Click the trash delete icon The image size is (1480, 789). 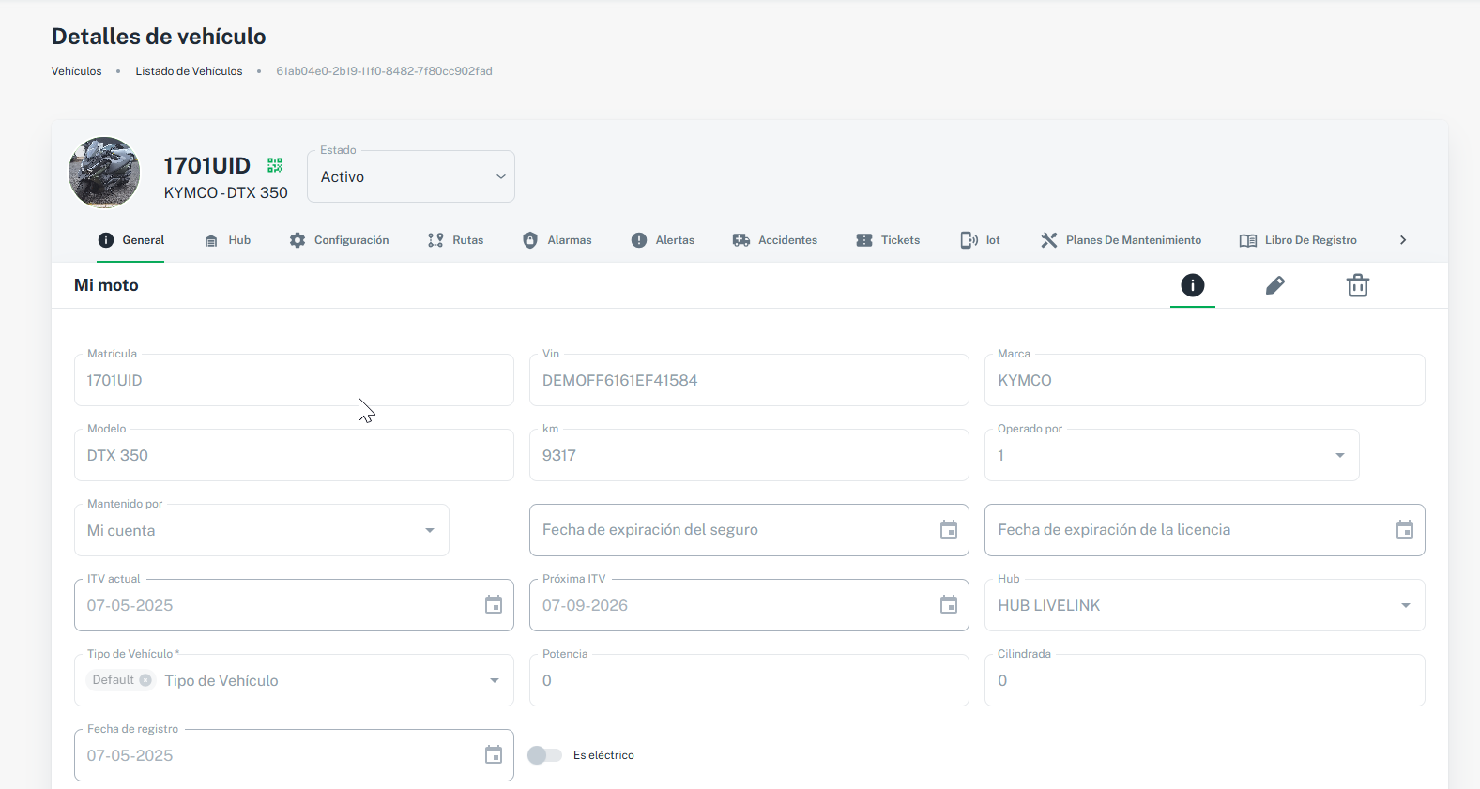tap(1358, 285)
